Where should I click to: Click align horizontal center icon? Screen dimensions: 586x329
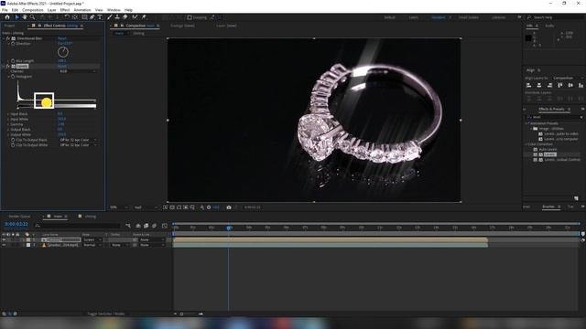click(x=539, y=85)
